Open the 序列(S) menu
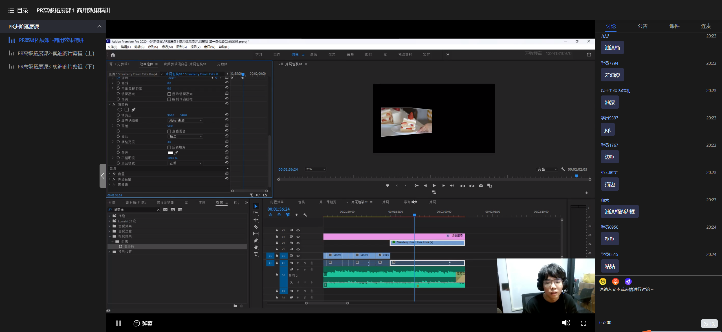This screenshot has height=332, width=722. click(153, 47)
